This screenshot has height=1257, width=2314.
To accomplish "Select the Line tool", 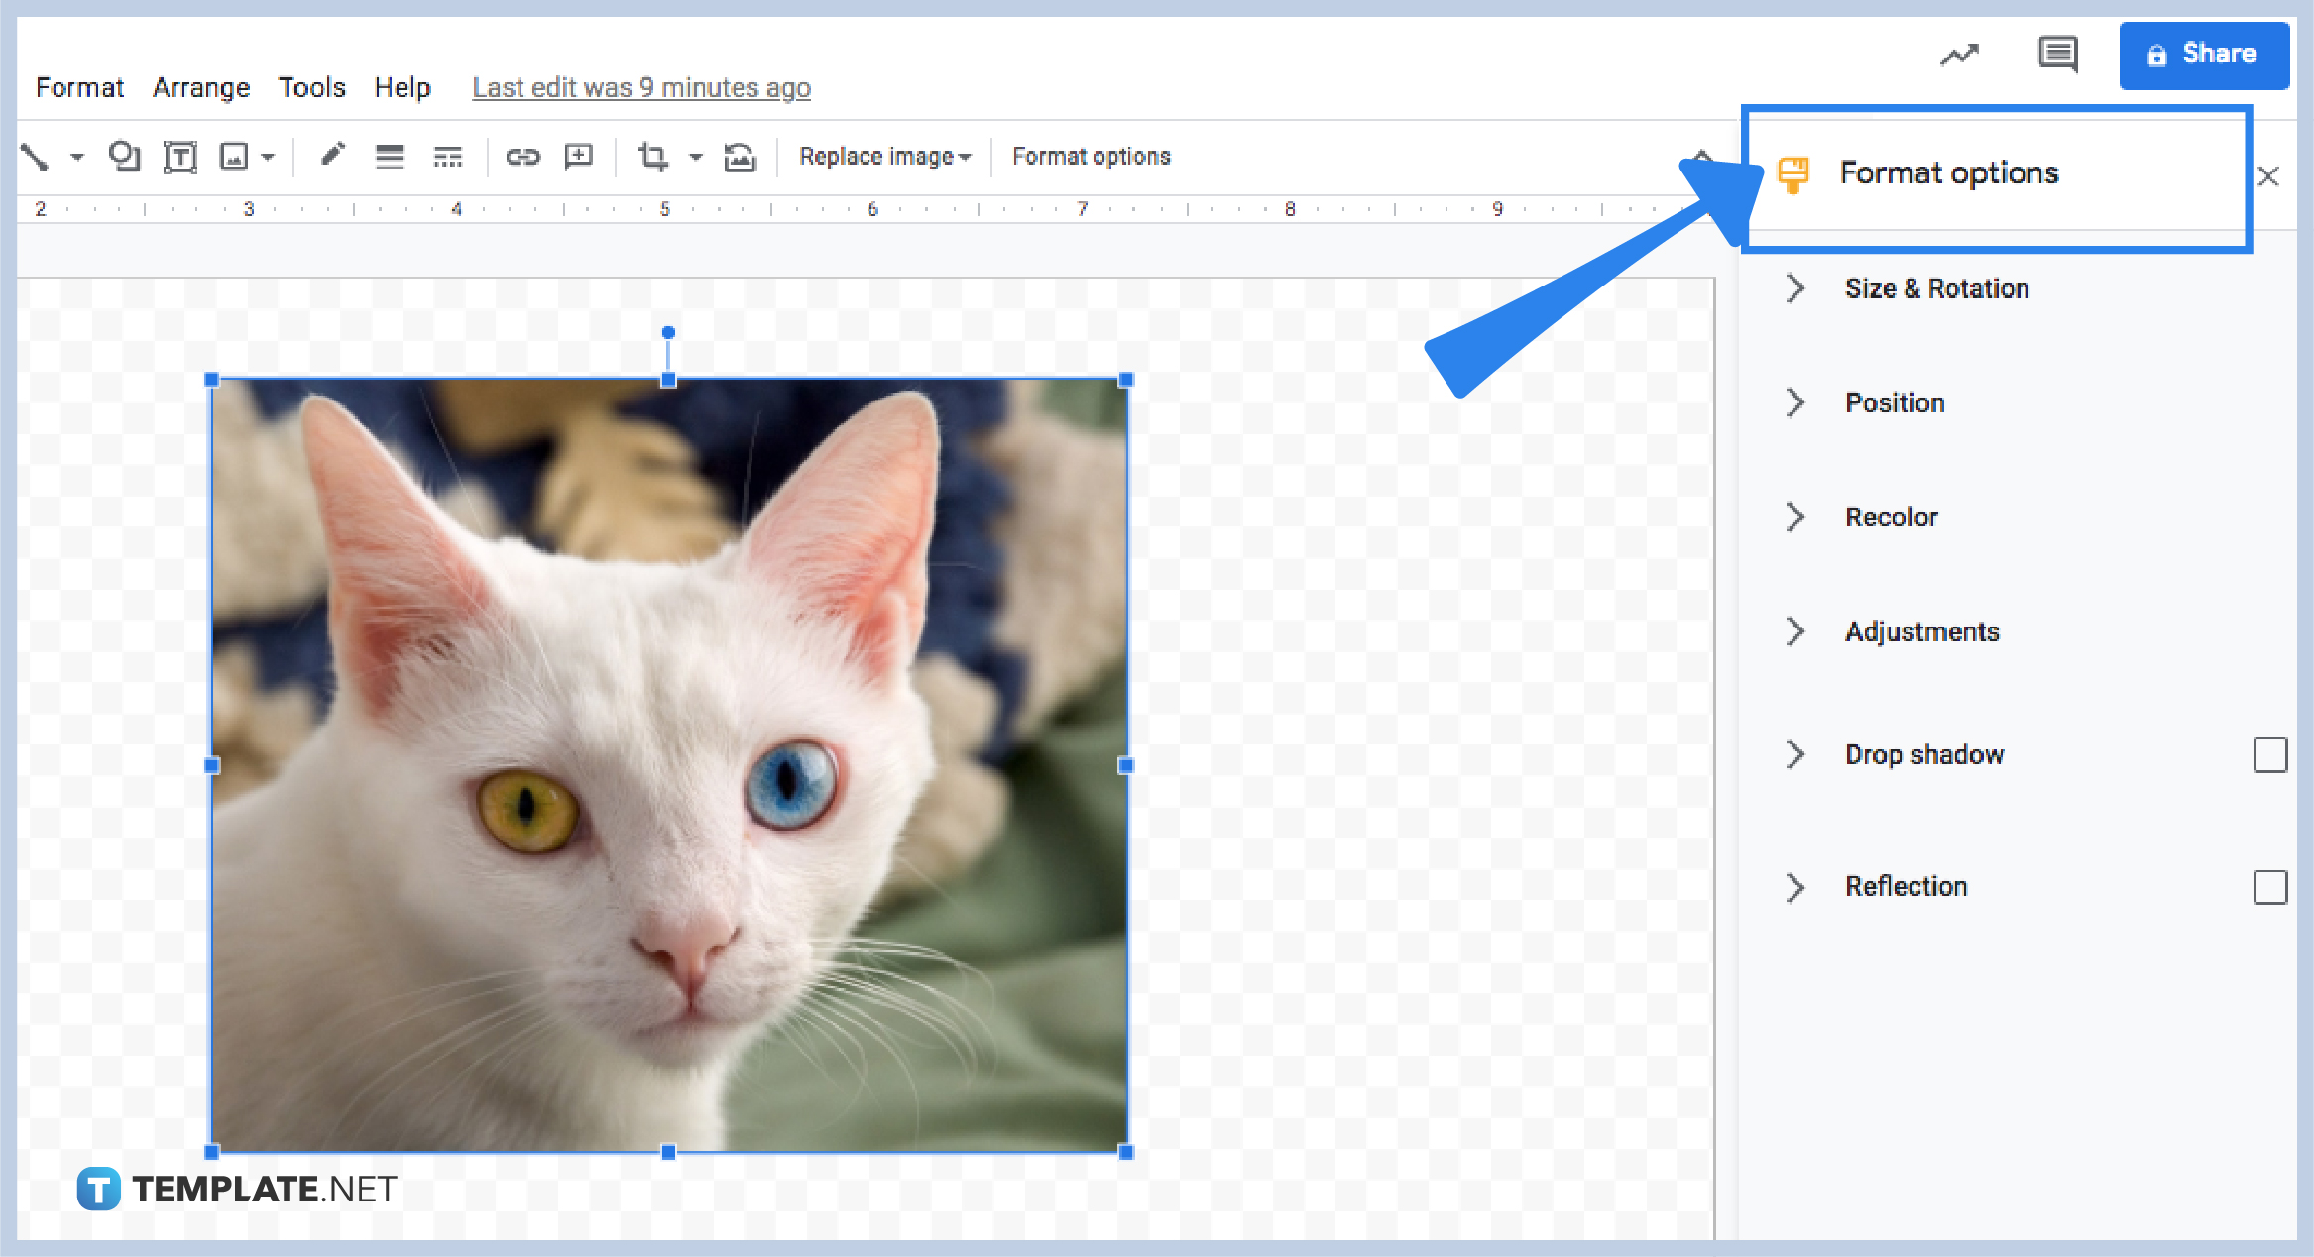I will (35, 156).
